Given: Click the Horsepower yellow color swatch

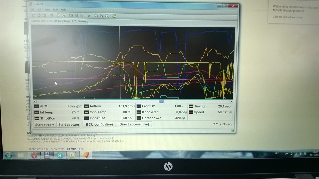Looking at the screenshot, I should (139, 118).
